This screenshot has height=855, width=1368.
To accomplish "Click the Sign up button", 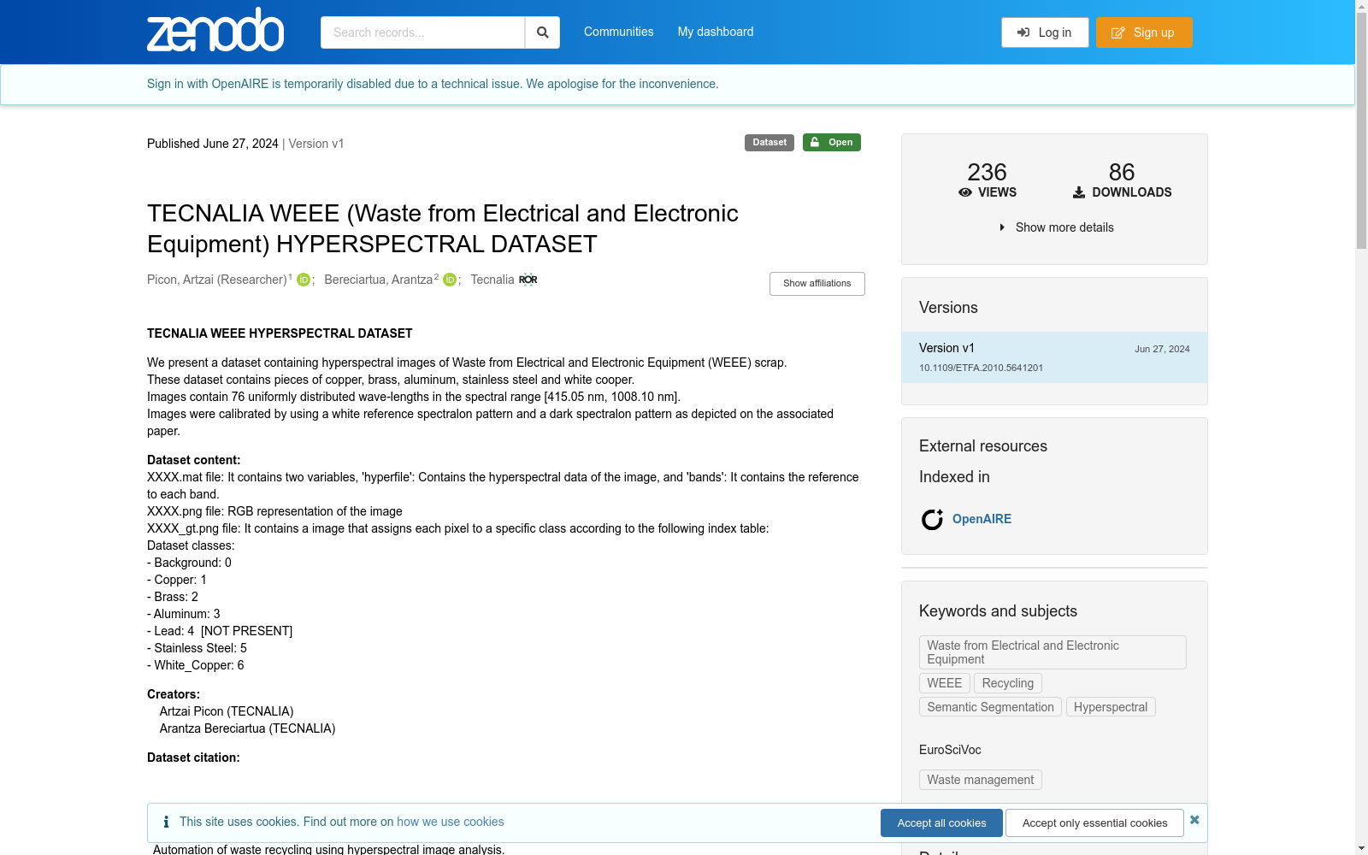I will [x=1144, y=32].
